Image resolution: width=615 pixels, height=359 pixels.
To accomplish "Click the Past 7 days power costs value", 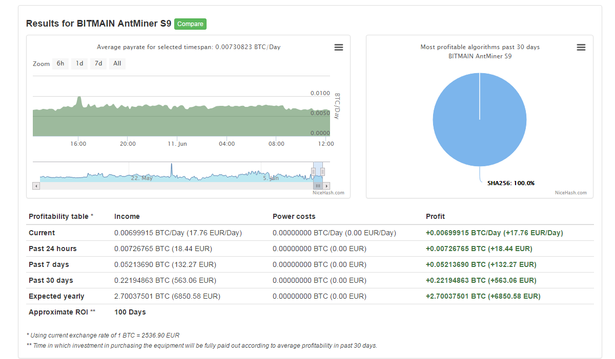I will (319, 264).
